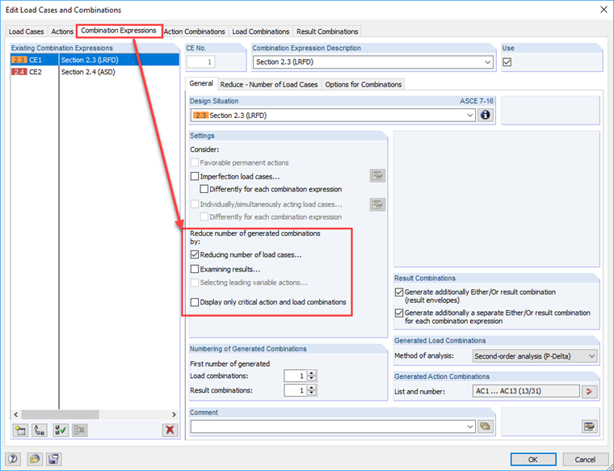614x471 pixels.
Task: Open Combination Expression Description dropdown
Action: (x=487, y=62)
